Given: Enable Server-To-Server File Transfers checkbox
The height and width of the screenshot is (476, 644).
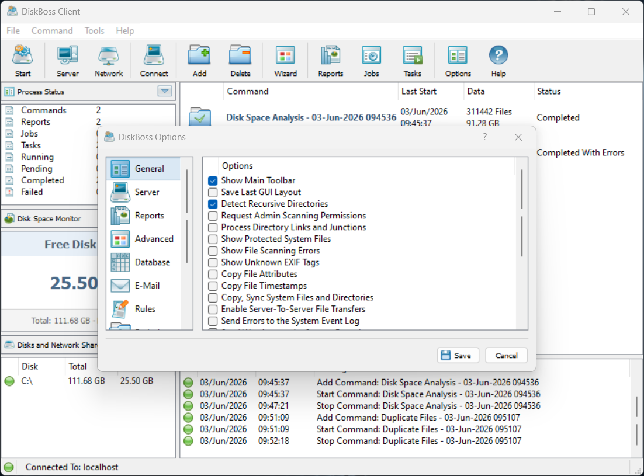Looking at the screenshot, I should click(213, 310).
